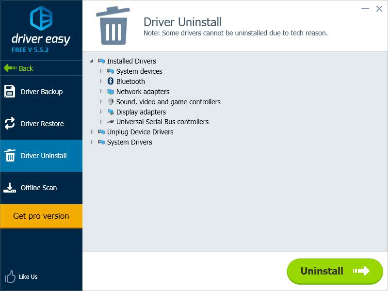388x291 pixels.
Task: Select the System devices label
Action: coord(139,71)
